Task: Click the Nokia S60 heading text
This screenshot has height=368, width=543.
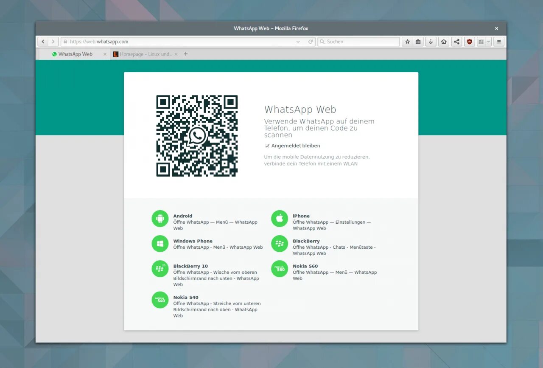Action: 305,266
